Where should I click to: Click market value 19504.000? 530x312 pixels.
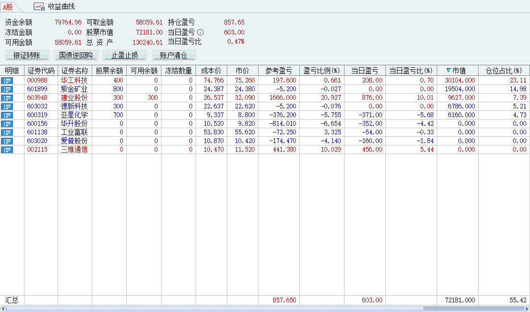pyautogui.click(x=460, y=89)
